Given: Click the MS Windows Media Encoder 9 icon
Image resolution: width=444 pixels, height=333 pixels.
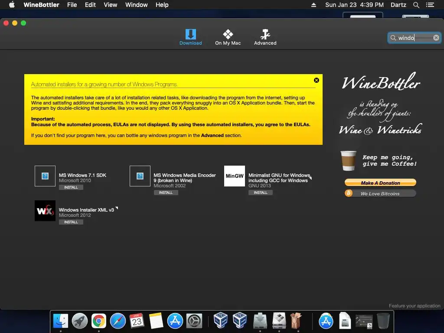Looking at the screenshot, I should click(140, 176).
